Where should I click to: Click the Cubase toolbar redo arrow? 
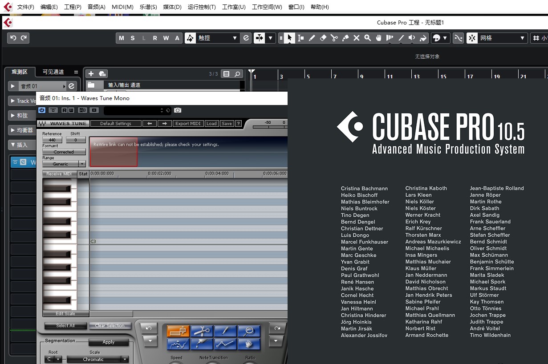coord(24,38)
